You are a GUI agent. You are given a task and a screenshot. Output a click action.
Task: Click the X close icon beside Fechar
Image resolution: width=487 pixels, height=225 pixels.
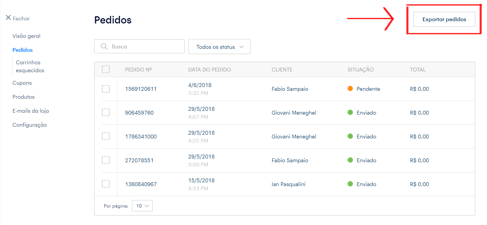coord(8,18)
